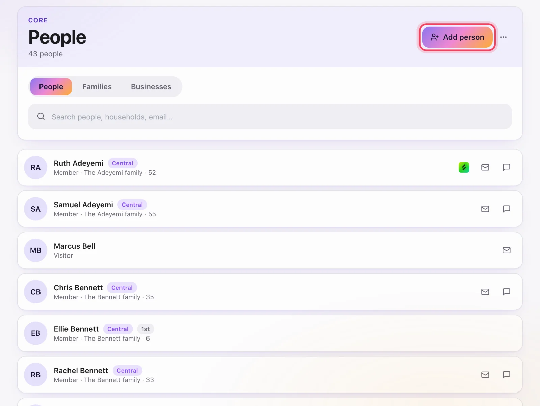Open Chris Bennett's profile name
Image resolution: width=540 pixels, height=406 pixels.
coord(78,288)
